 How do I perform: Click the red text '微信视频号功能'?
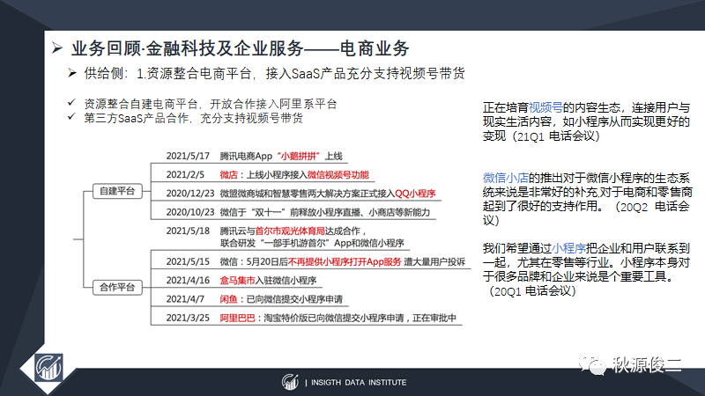[338, 174]
